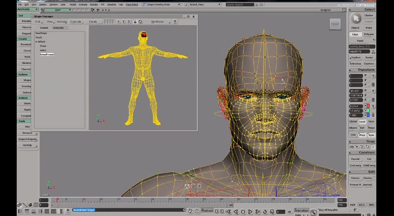This screenshot has width=394, height=216.
Task: Click the translate t transform icon
Action: 373,106
